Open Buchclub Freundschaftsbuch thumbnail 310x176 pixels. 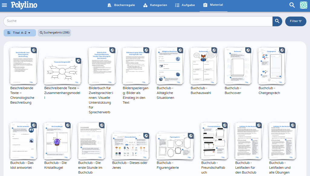(215, 141)
